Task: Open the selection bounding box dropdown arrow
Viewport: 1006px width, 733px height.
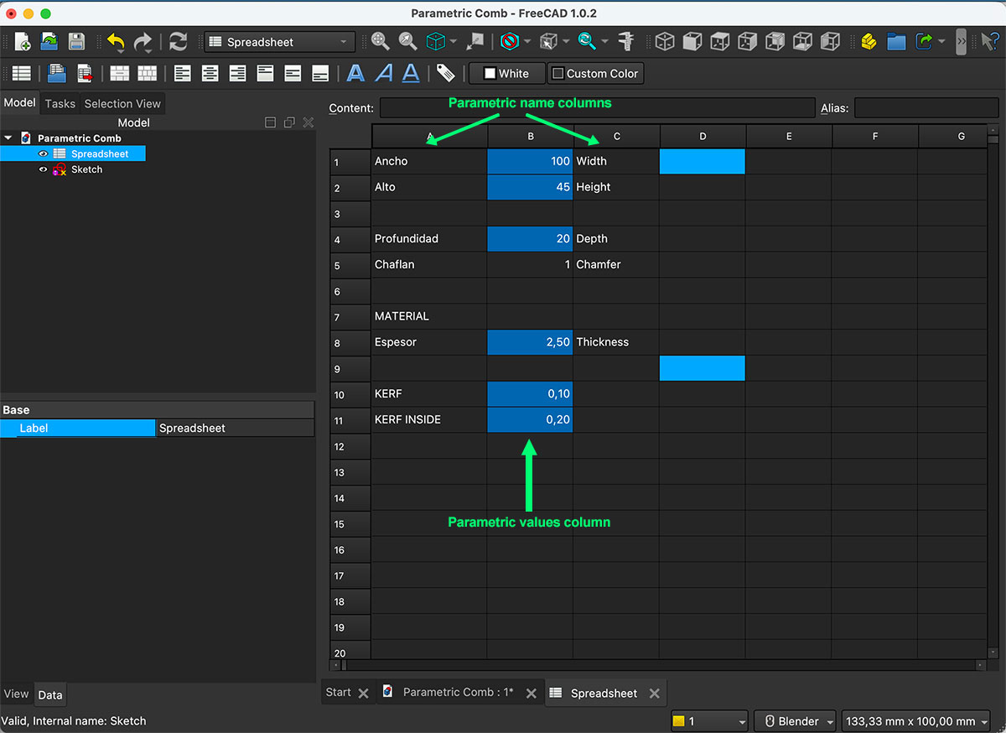Action: tap(566, 41)
